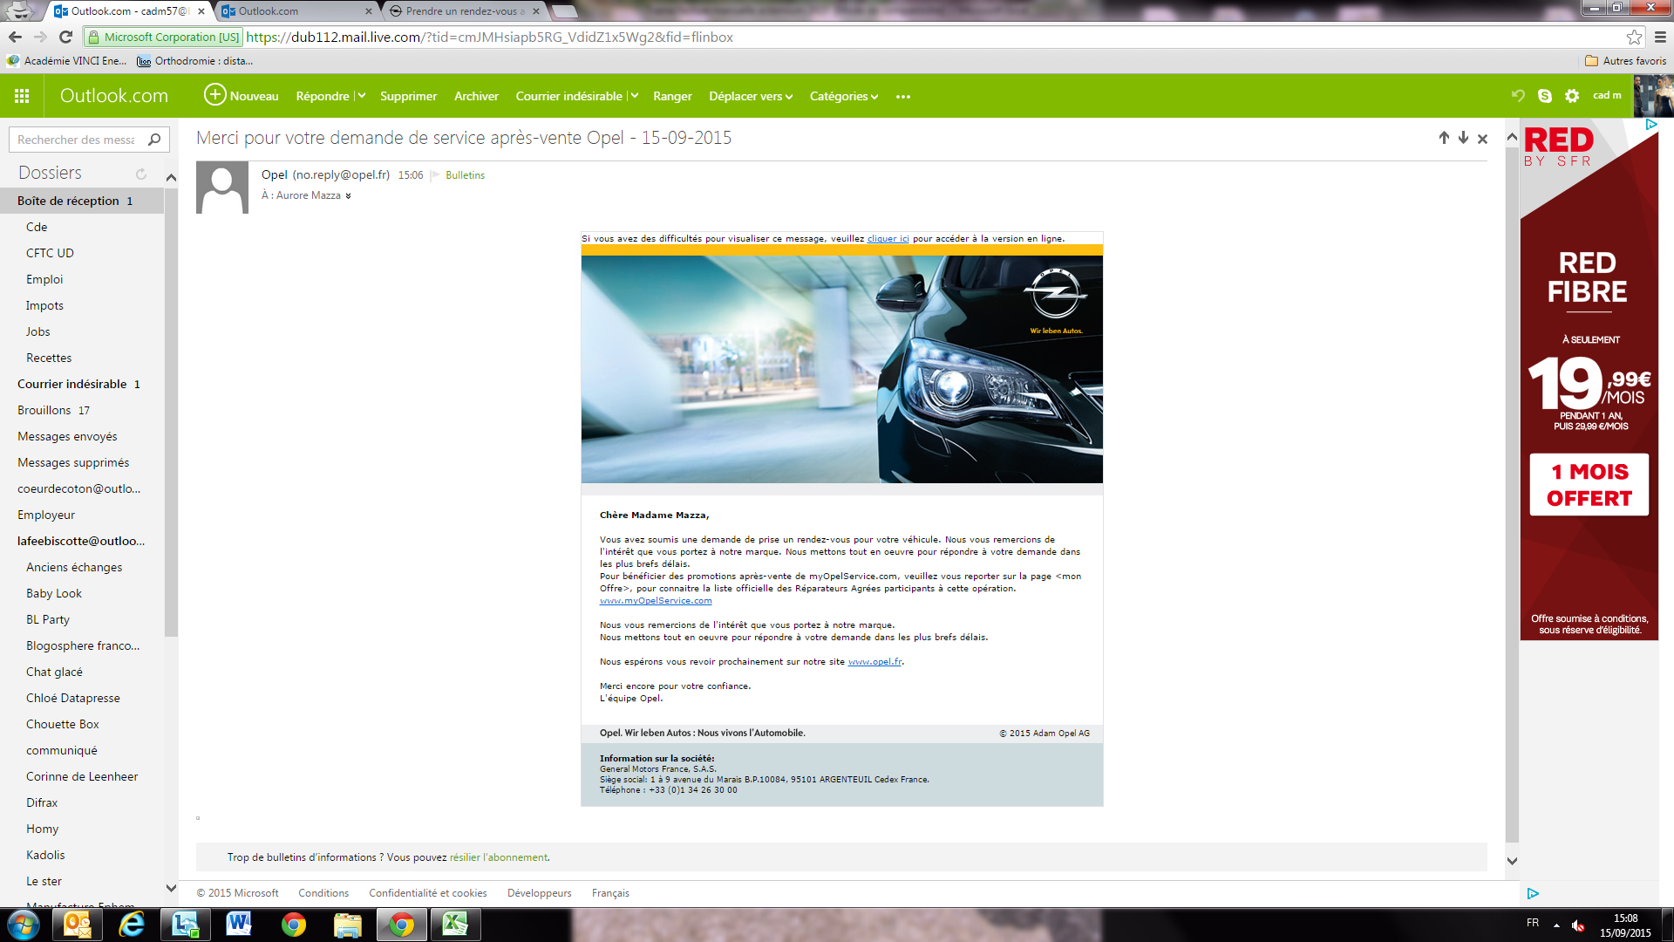
Task: Open the www.myOpelService.com link
Action: click(x=656, y=601)
